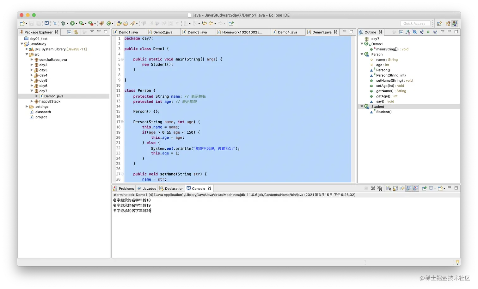The width and height of the screenshot is (478, 289).
Task: Select the .classpath file
Action: pyautogui.click(x=43, y=112)
